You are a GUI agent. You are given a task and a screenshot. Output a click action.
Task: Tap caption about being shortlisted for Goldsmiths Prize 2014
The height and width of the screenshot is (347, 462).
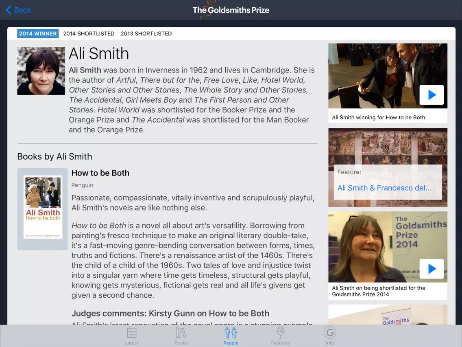[x=378, y=291]
